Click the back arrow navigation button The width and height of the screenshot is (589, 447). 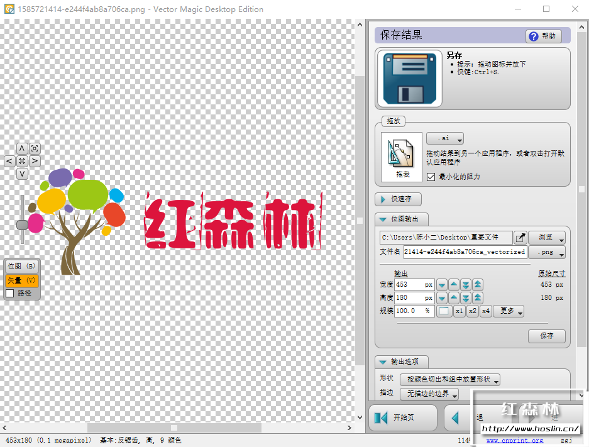point(456,417)
